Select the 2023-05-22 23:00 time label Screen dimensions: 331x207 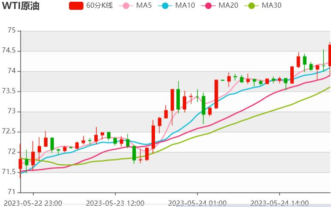coord(33,204)
